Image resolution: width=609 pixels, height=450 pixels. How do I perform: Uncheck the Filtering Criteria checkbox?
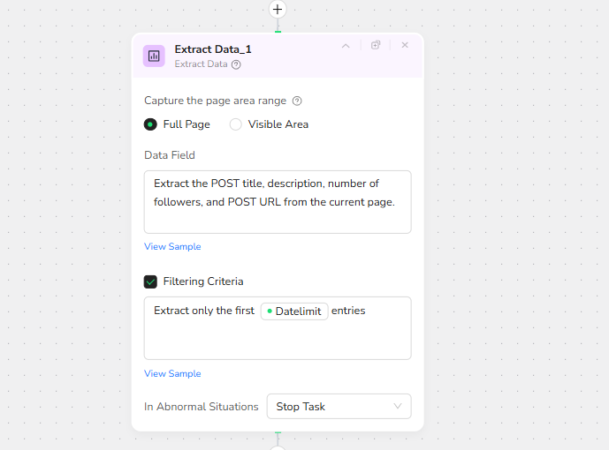pos(150,281)
